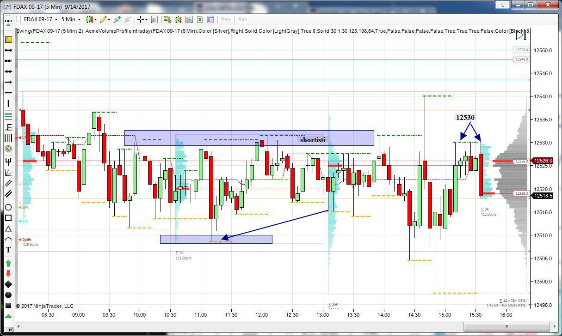Select the Andrews Pitchfork tool

click(8, 162)
